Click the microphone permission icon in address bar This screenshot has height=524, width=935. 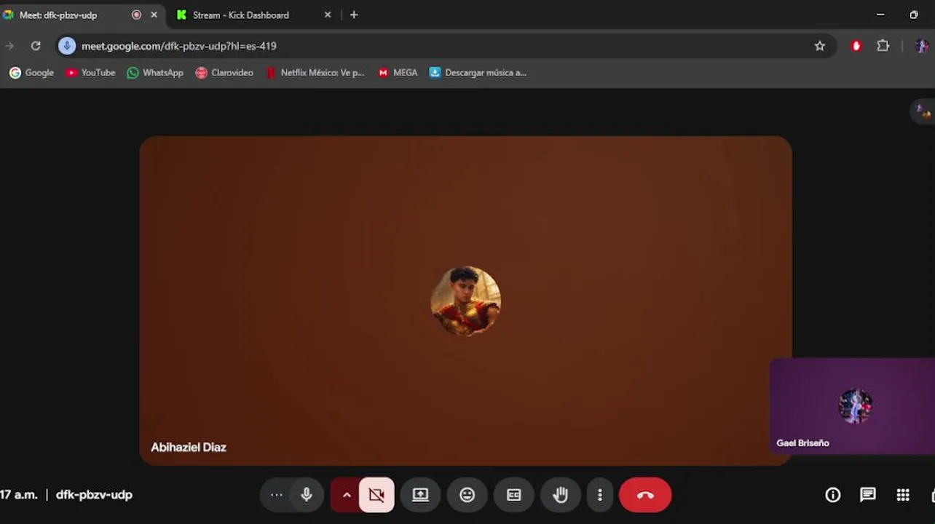pyautogui.click(x=67, y=46)
